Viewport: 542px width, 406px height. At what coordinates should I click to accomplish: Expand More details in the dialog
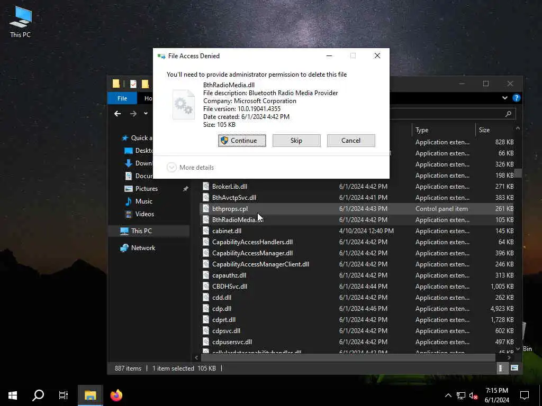(x=191, y=168)
